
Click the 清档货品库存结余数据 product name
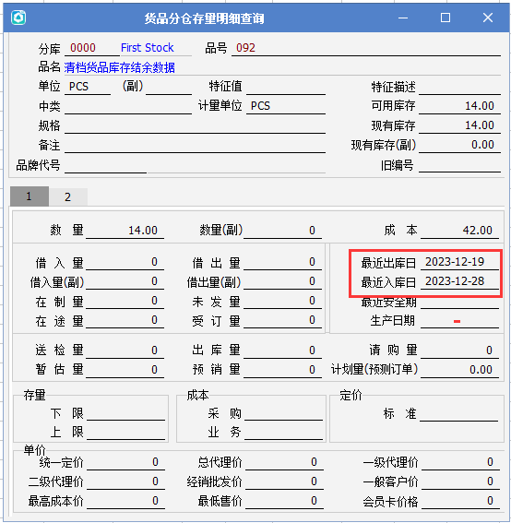tap(119, 67)
